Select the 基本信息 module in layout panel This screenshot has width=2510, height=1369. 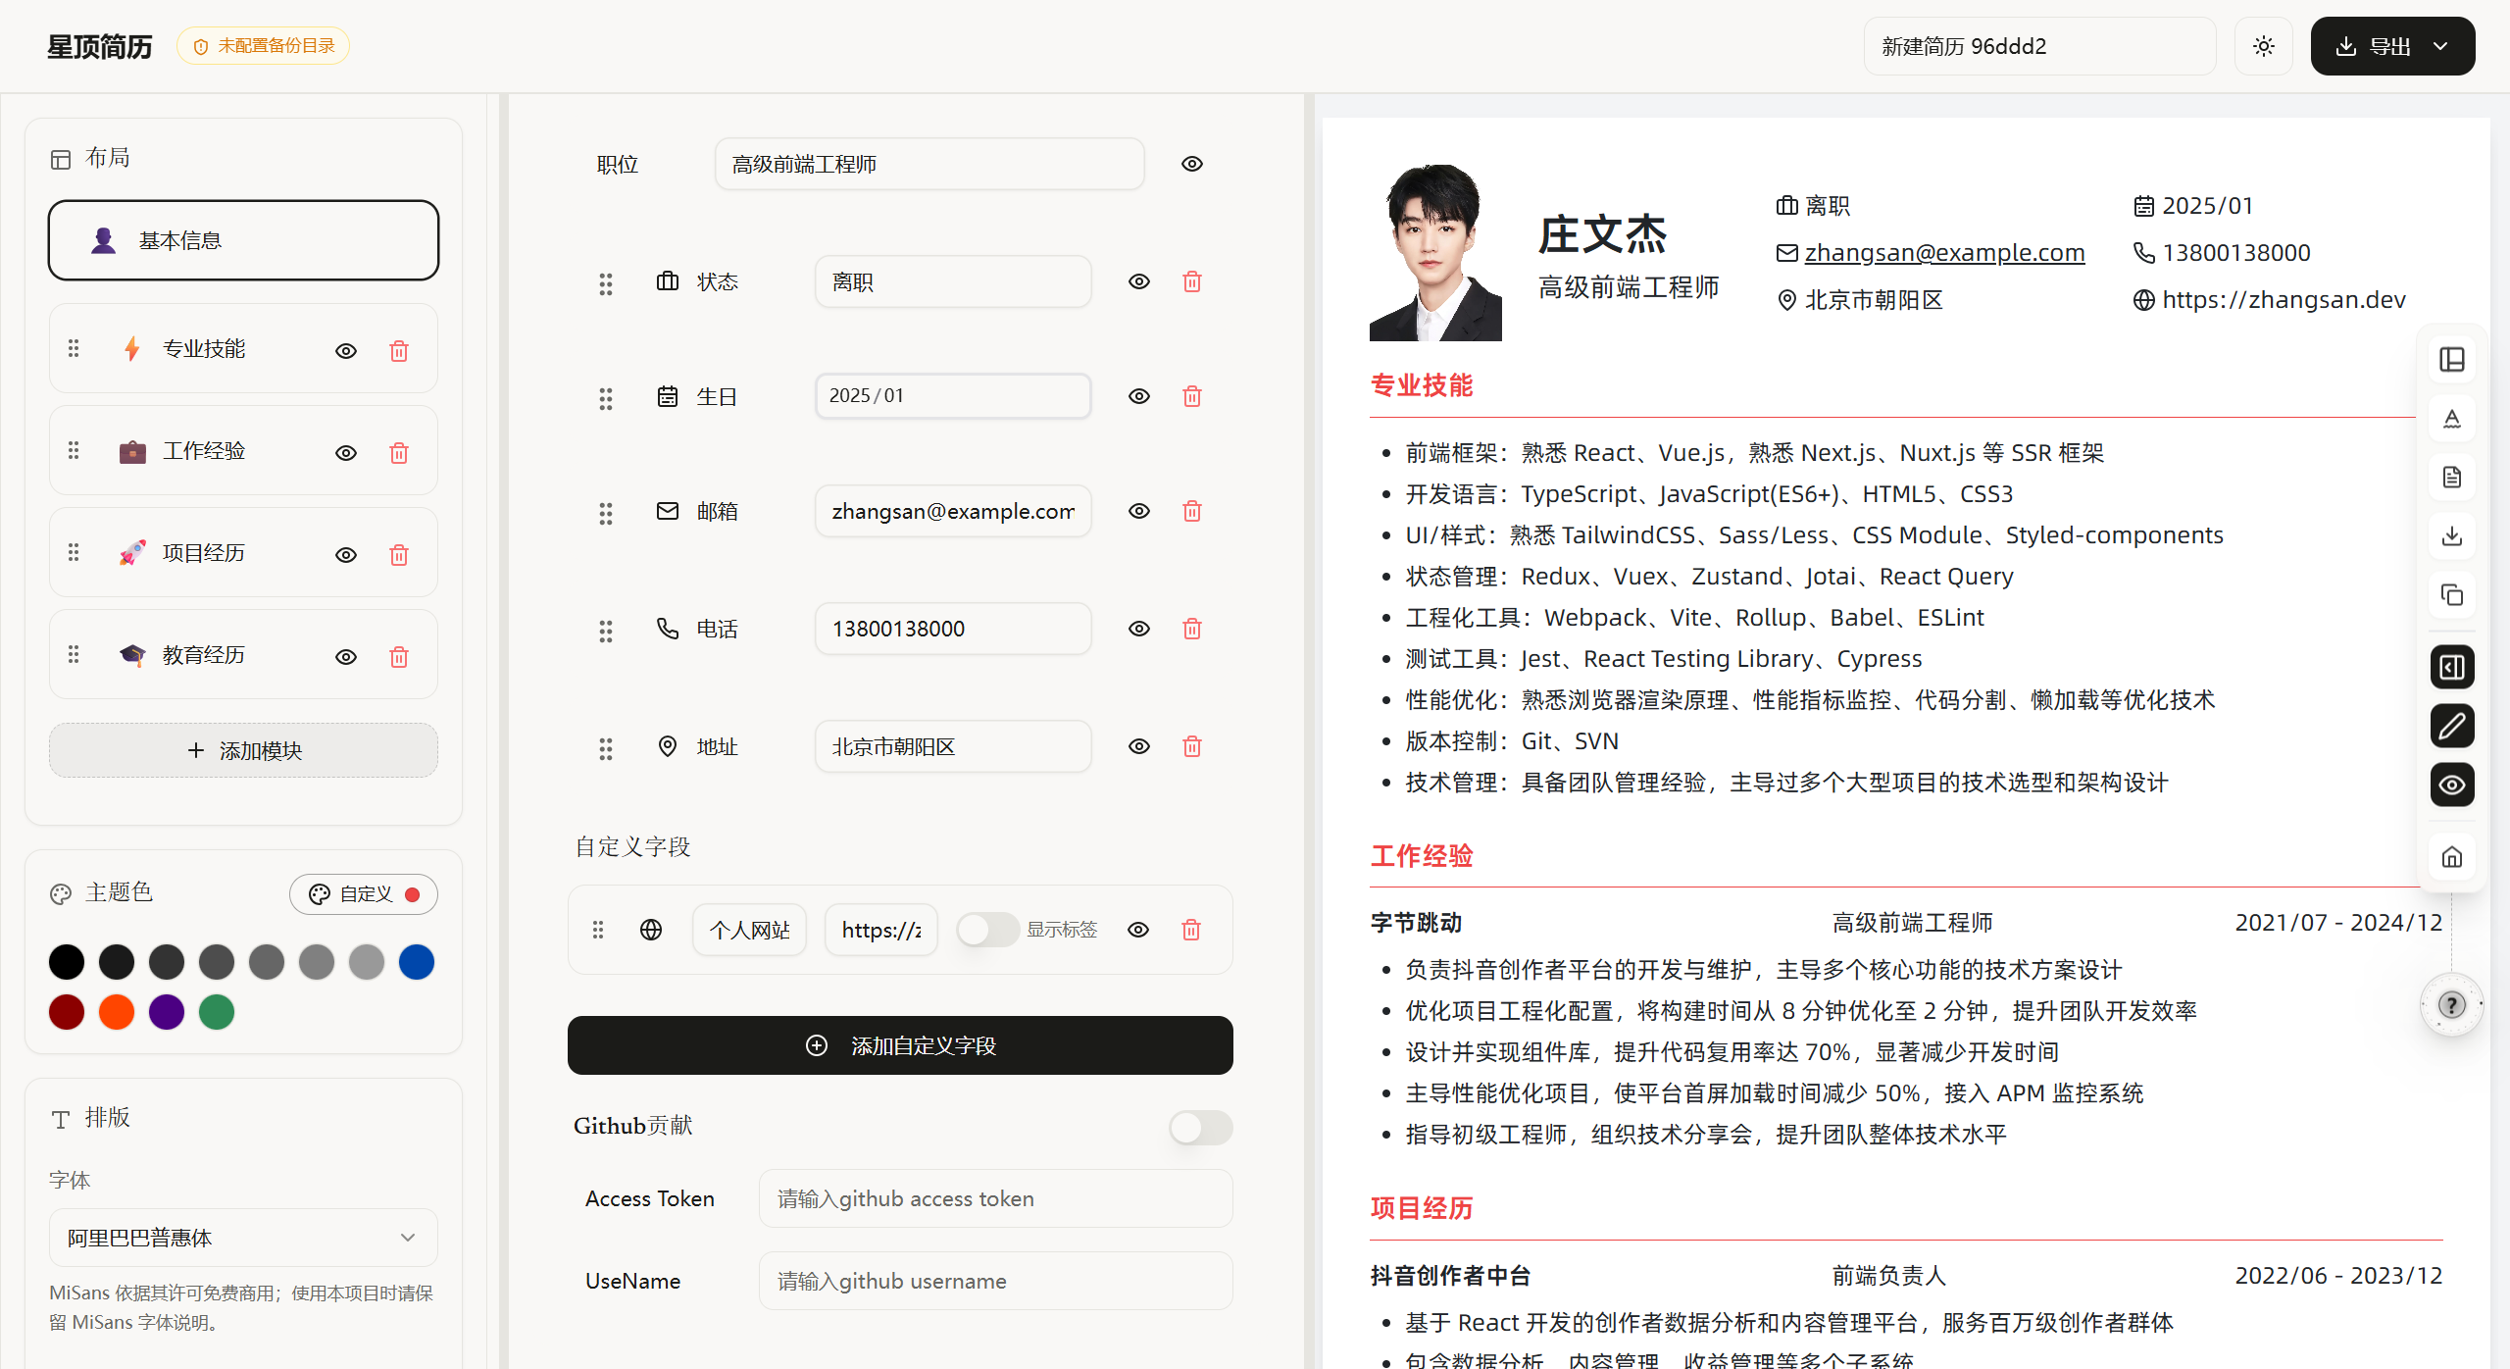coord(242,239)
